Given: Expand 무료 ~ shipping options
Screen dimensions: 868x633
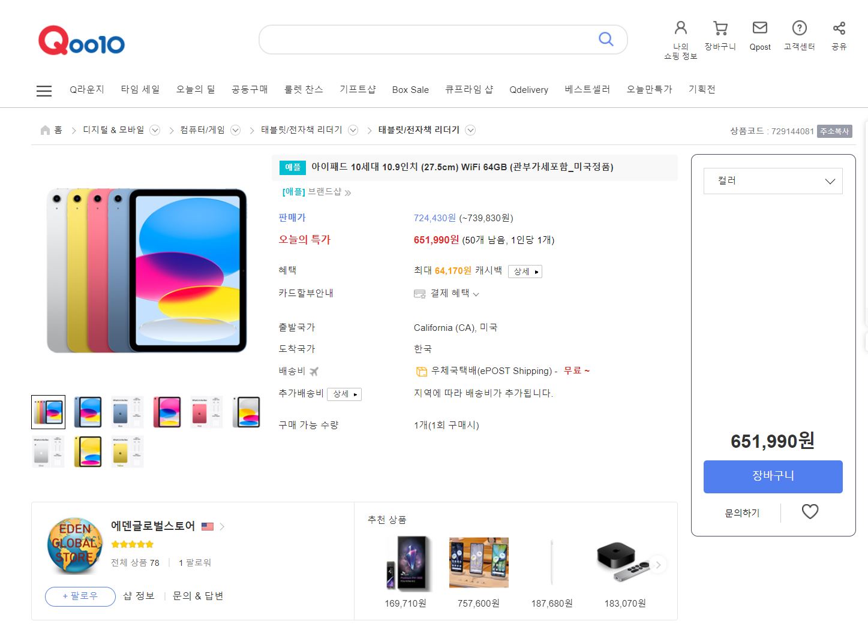Looking at the screenshot, I should pyautogui.click(x=576, y=370).
